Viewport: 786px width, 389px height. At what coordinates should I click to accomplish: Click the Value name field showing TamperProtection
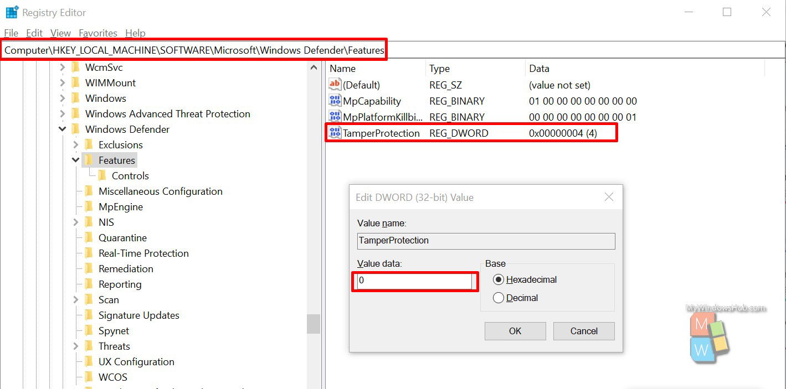click(x=486, y=241)
